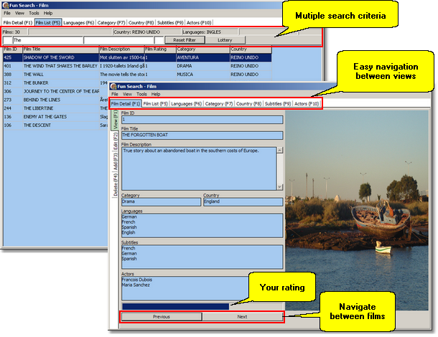This screenshot has width=438, height=337.
Task: Open Actors (F10) tab in front window
Action: (307, 104)
